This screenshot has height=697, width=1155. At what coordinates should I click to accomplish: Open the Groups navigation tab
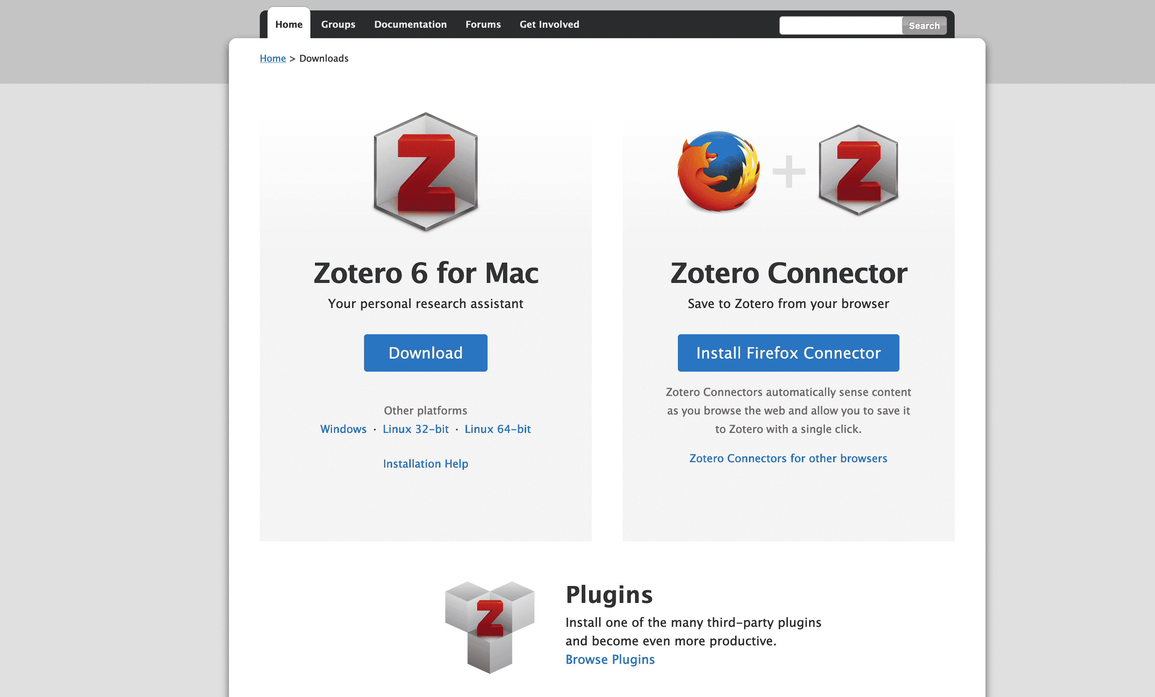338,24
